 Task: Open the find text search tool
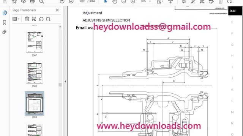pos(41,2)
